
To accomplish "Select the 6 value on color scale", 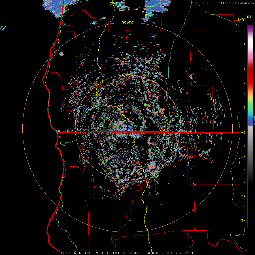I will click(245, 44).
